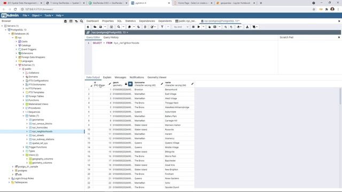This screenshot has height=192, width=342.
Task: Bookmark this page with the star icon
Action: 314,10
